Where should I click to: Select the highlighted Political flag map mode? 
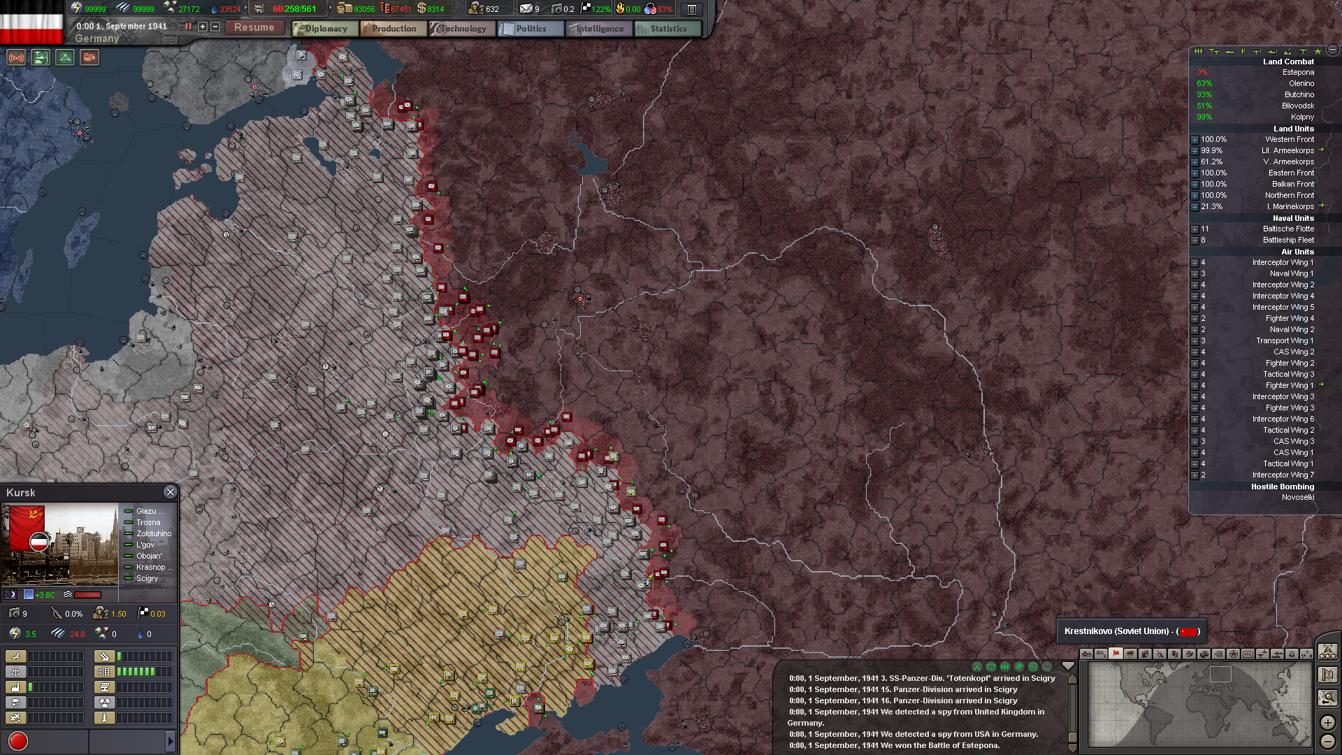[1116, 654]
